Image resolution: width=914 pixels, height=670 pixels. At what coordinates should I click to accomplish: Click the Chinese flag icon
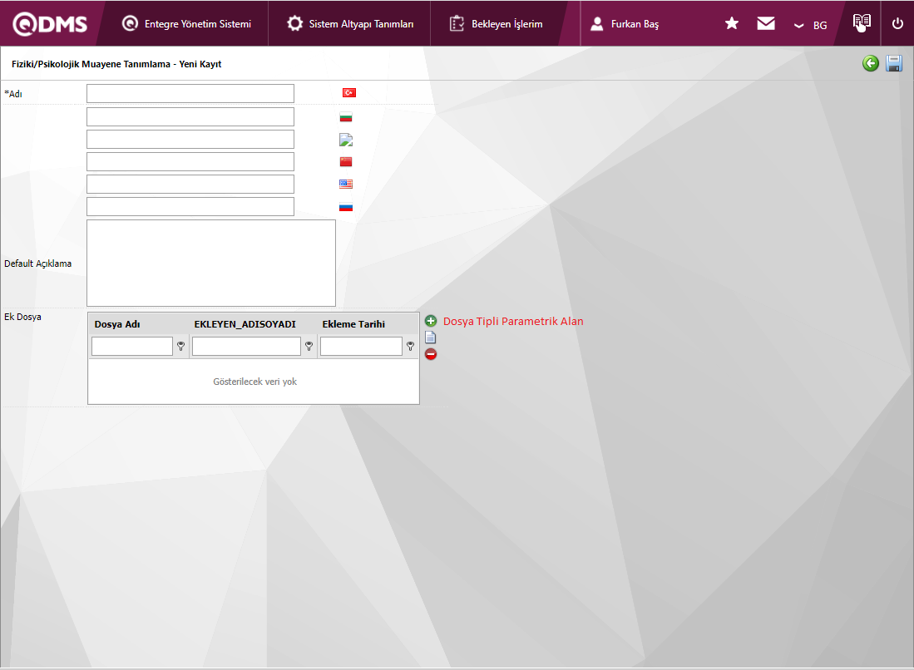click(x=346, y=161)
